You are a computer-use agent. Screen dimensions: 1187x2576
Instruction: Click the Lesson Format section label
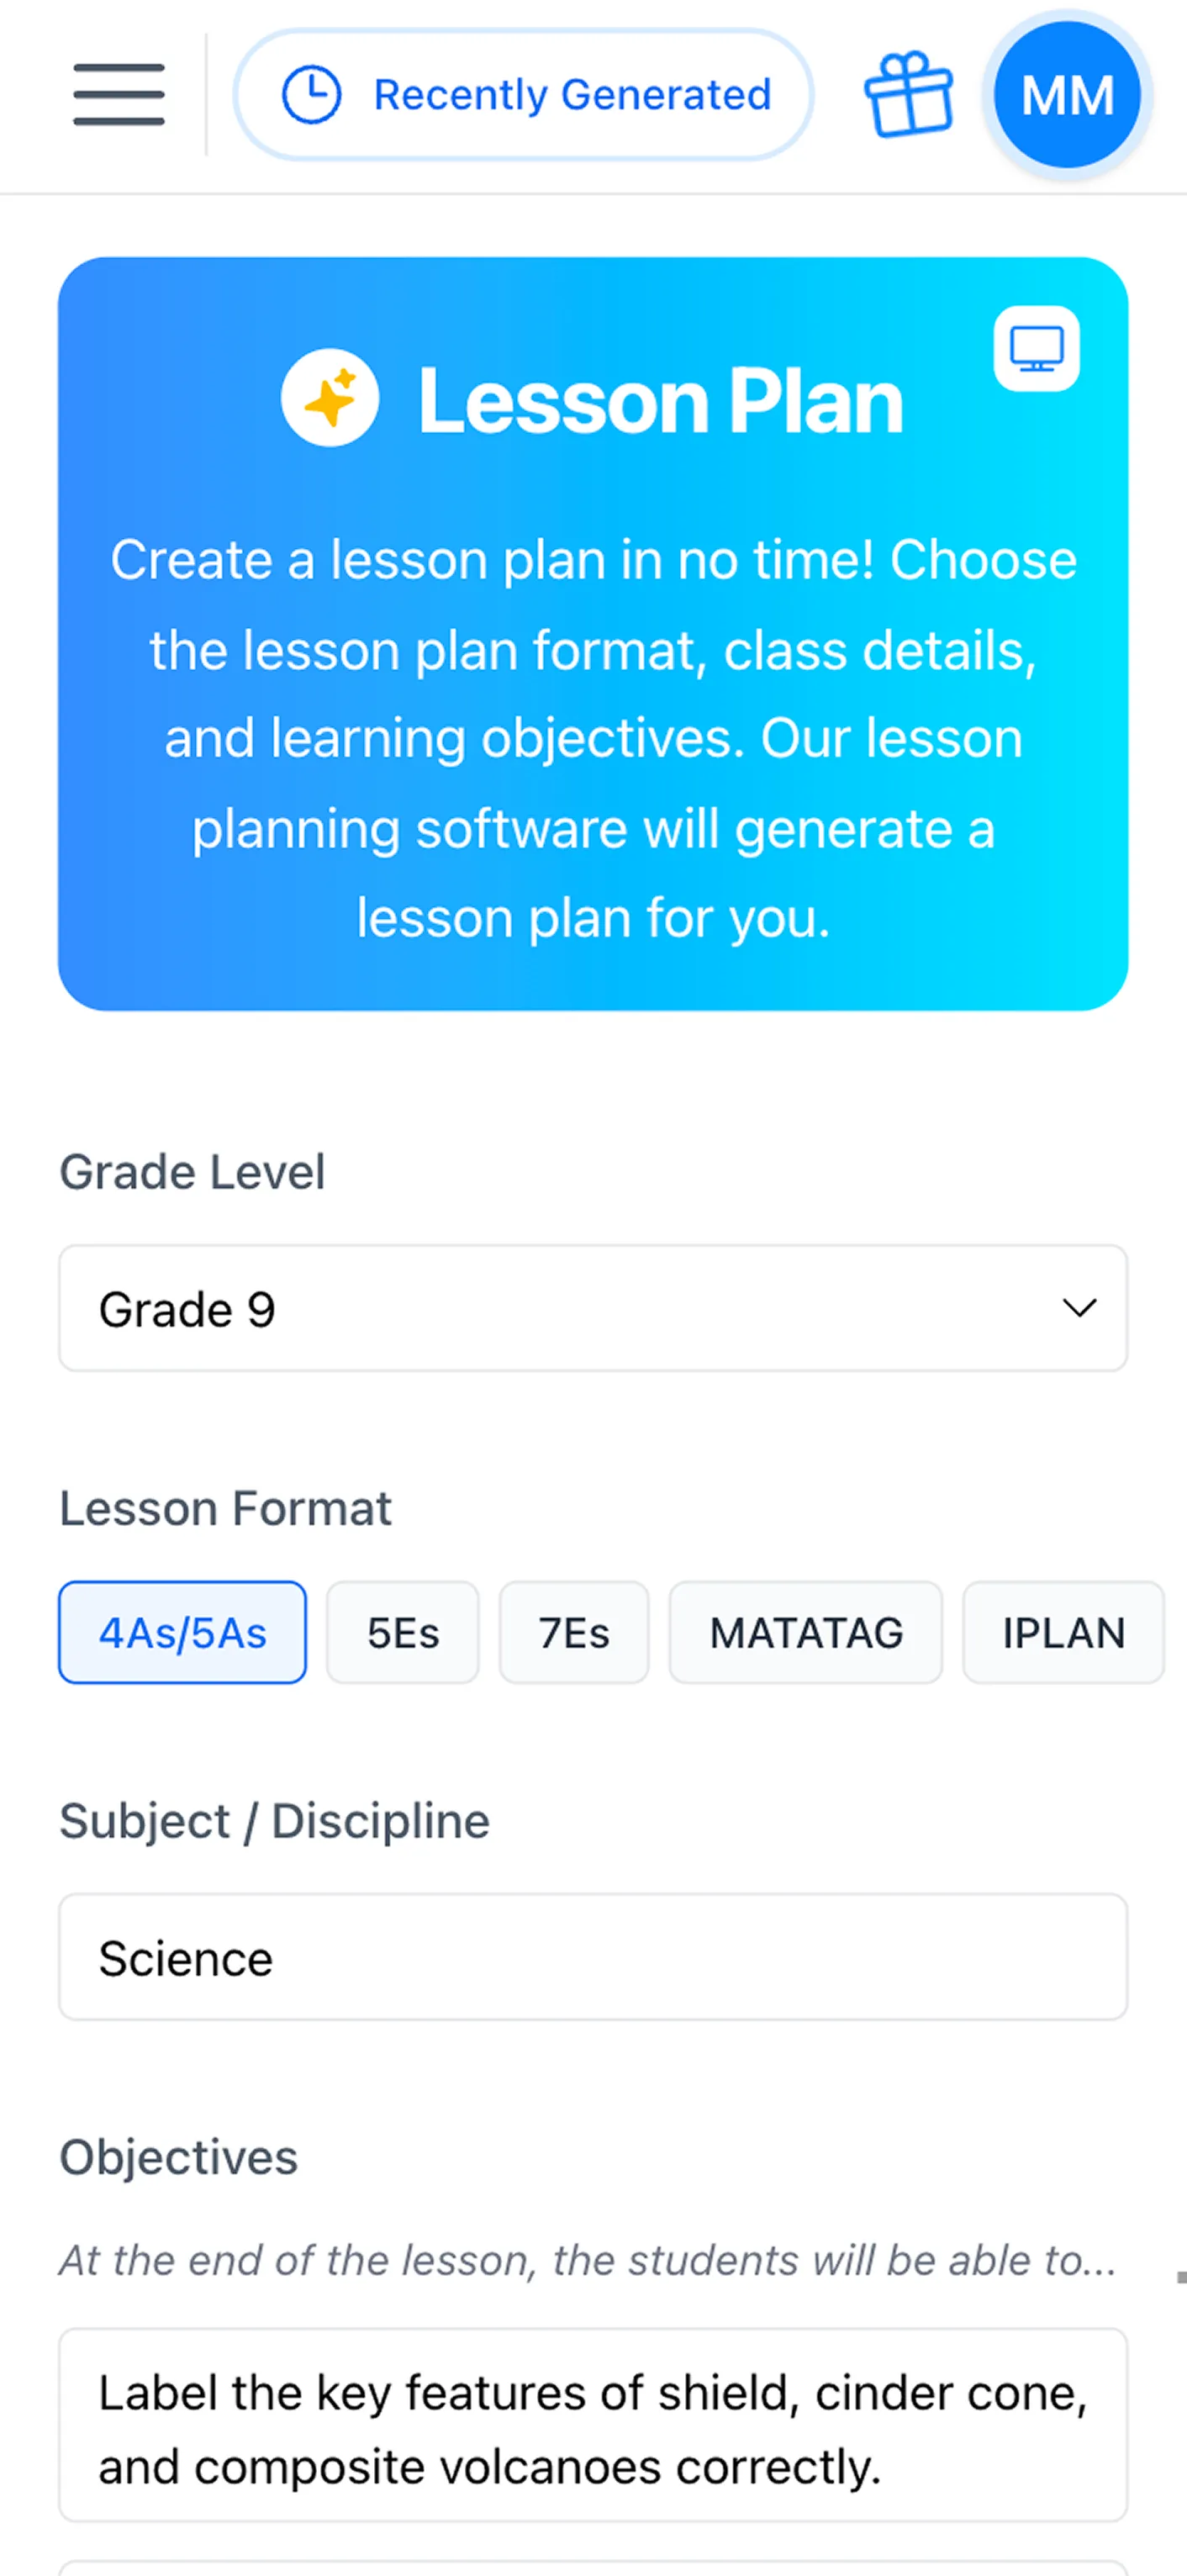pyautogui.click(x=225, y=1508)
